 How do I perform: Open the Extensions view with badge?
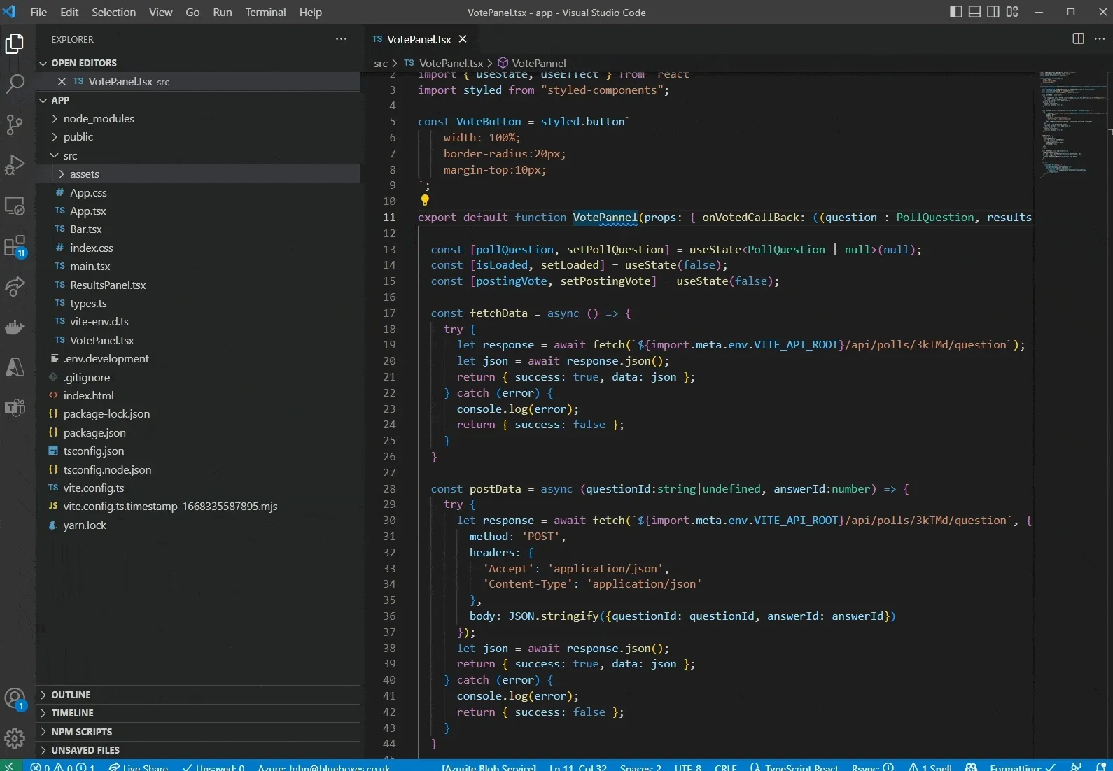pyautogui.click(x=15, y=246)
